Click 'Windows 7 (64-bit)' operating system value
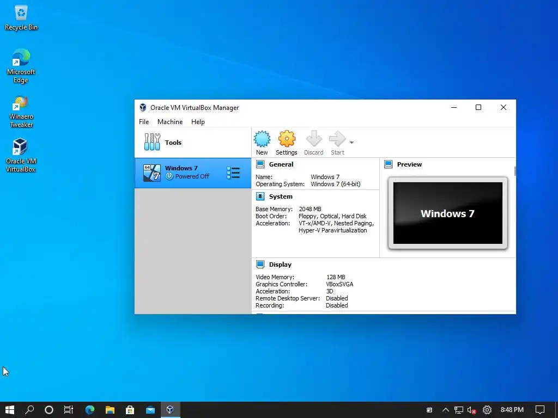 [336, 184]
